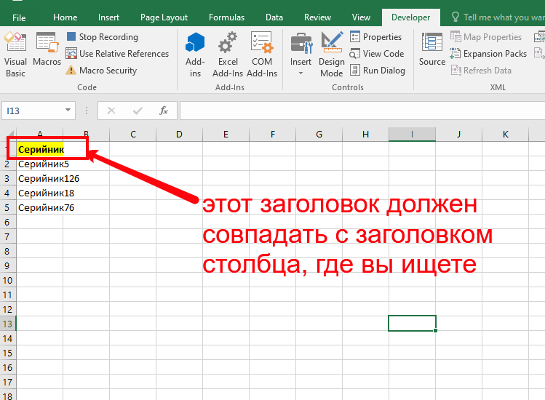This screenshot has height=400, width=545.
Task: Select row 3 header
Action: pyautogui.click(x=8, y=178)
